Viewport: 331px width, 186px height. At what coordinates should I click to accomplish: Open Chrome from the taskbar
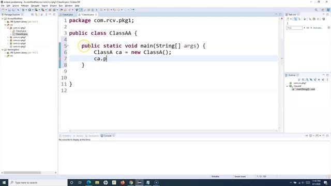(x=131, y=182)
